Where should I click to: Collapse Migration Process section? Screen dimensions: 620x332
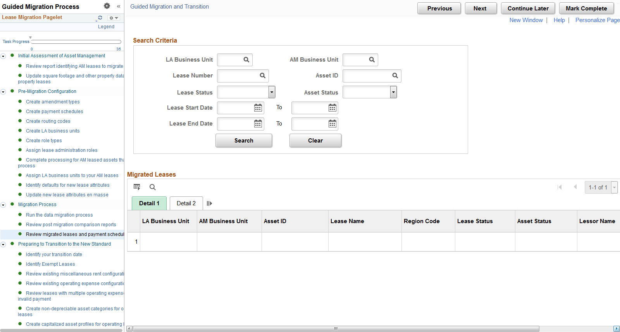point(3,205)
